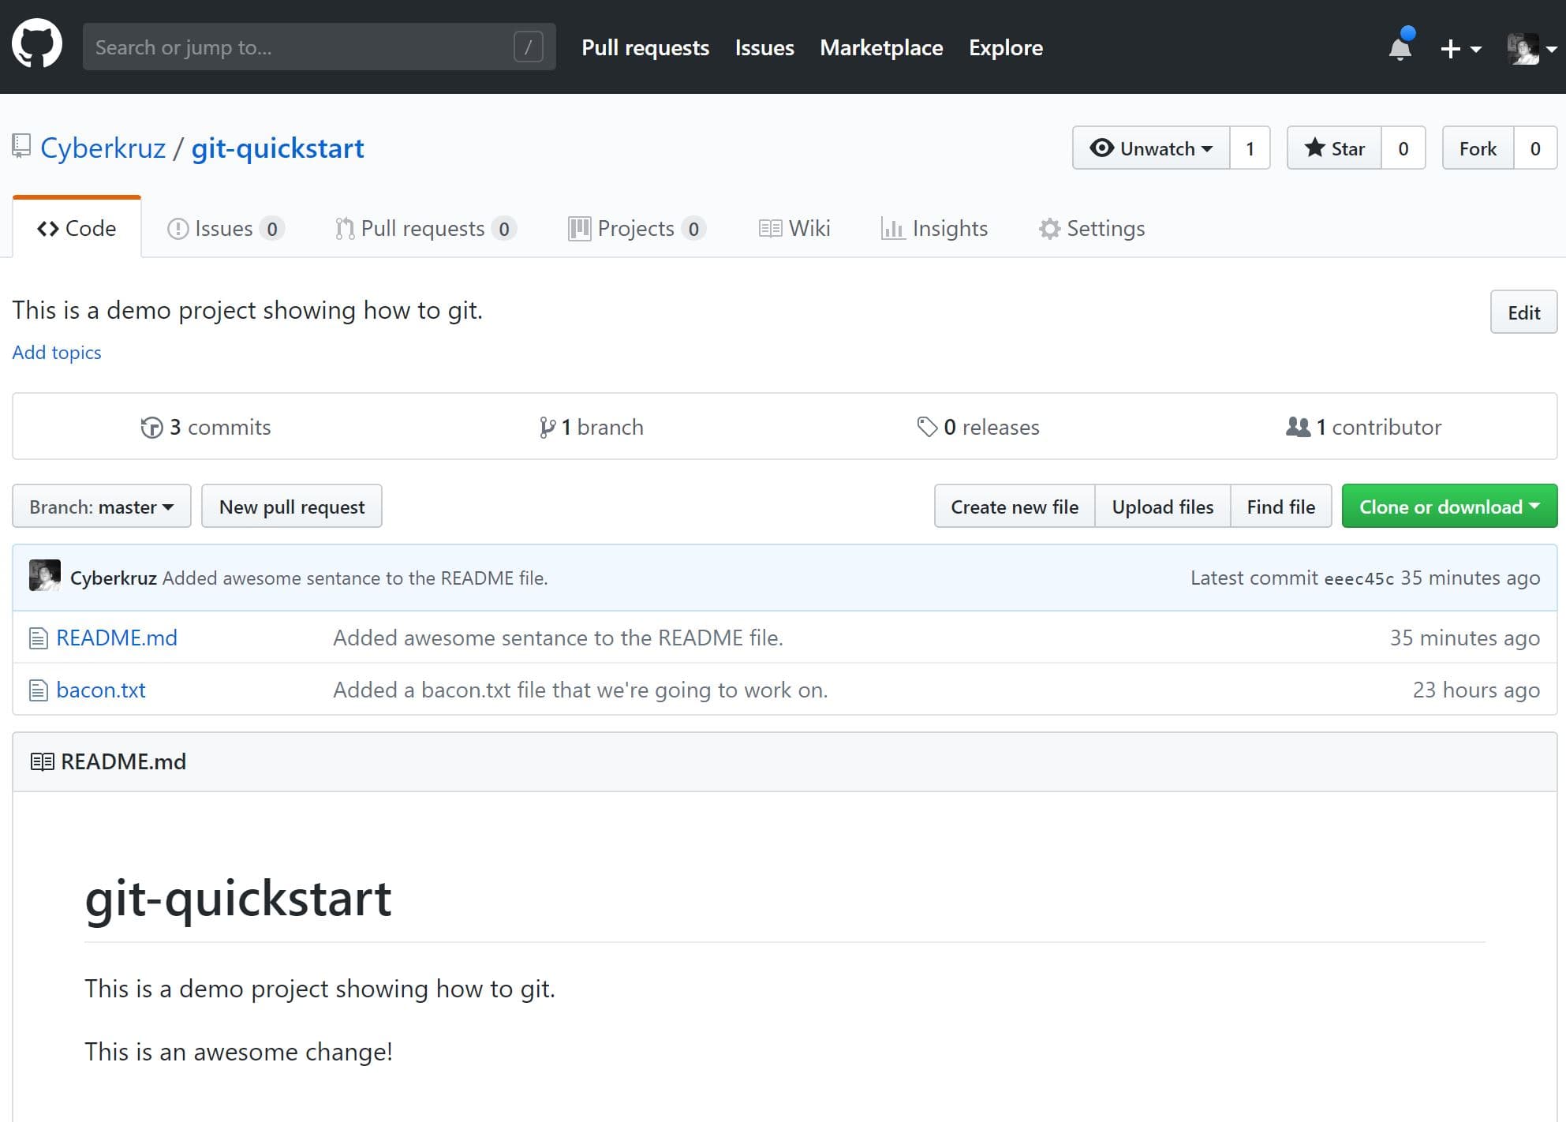Click the README.md header book icon
Screen dimensions: 1566x1122
(42, 762)
